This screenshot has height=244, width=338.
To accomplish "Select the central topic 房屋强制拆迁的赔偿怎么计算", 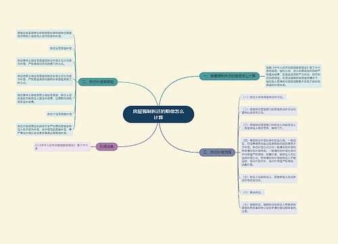I will (x=158, y=115).
